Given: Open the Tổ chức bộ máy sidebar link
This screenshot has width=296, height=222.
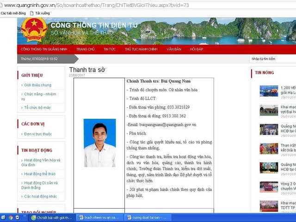Looking at the screenshot, I should pyautogui.click(x=37, y=107).
